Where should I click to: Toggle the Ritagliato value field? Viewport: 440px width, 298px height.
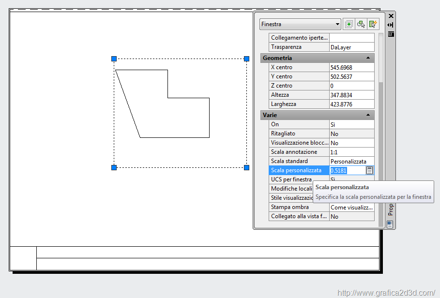pos(351,134)
